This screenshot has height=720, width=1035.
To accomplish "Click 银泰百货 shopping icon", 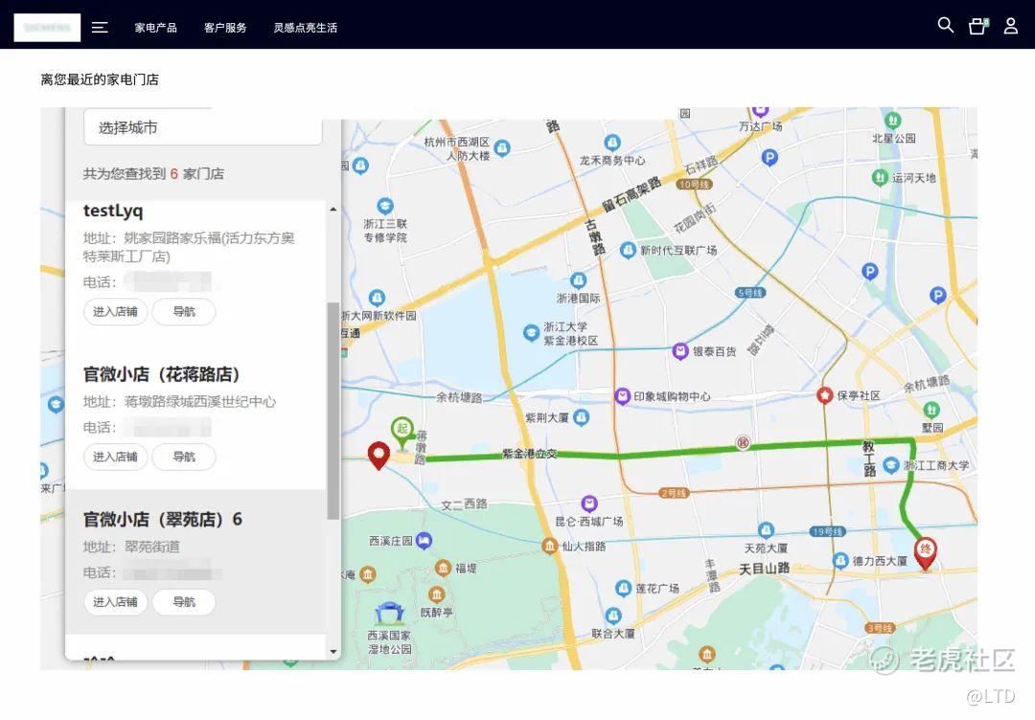I will [x=680, y=350].
